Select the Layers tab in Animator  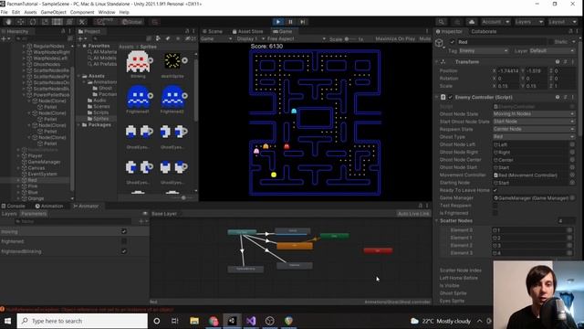point(9,214)
